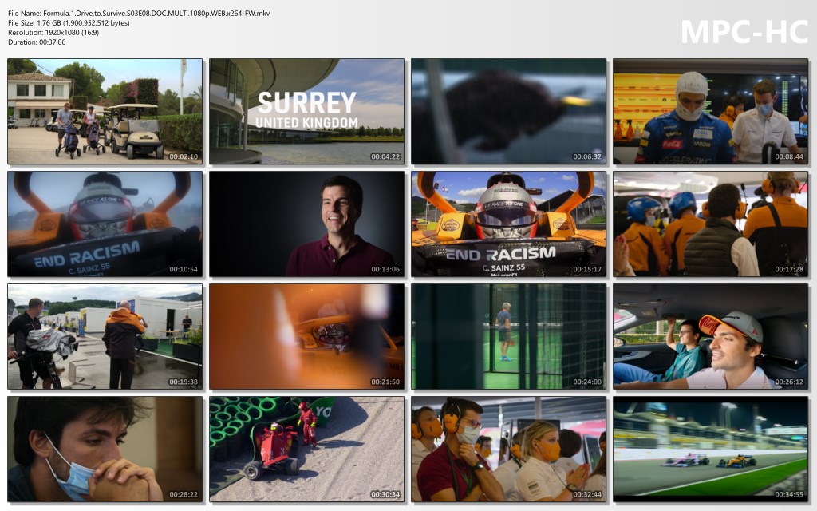Open the rainy End Racism car thumbnail
This screenshot has height=511, width=817.
[105, 224]
